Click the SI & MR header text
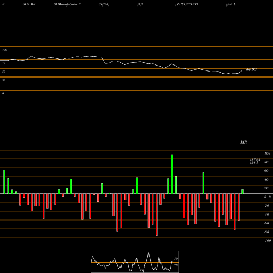Screen dimensions: 273x273 click(x=29, y=4)
